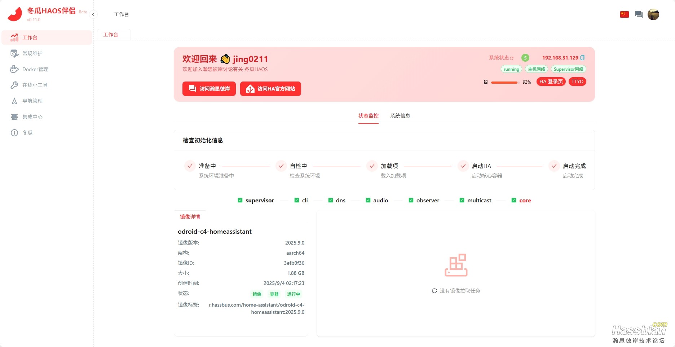Screen dimensions: 675x347
Task: Click the 检查初始化信息 card heading
Action: pyautogui.click(x=203, y=140)
